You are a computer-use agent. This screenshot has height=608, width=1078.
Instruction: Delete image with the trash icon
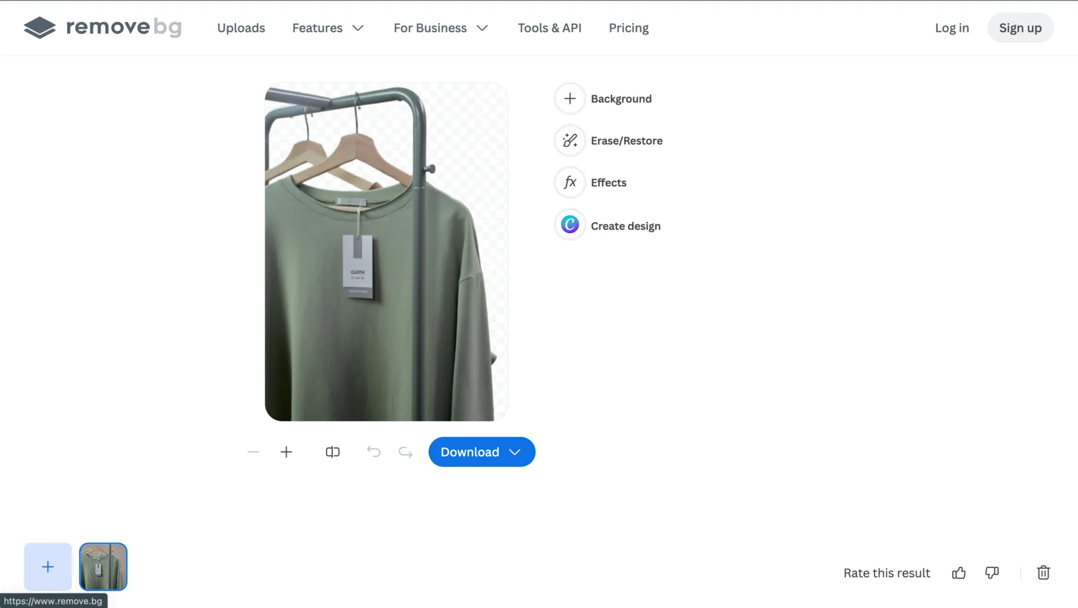click(x=1043, y=573)
